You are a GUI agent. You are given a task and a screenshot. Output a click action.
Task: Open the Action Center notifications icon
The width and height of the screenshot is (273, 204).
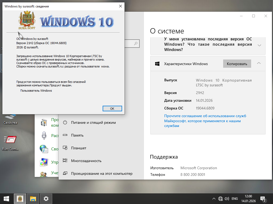[263, 199]
